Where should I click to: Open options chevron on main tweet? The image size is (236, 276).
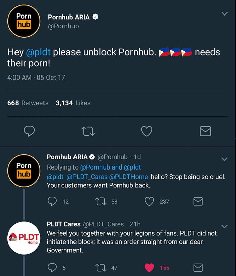click(224, 14)
